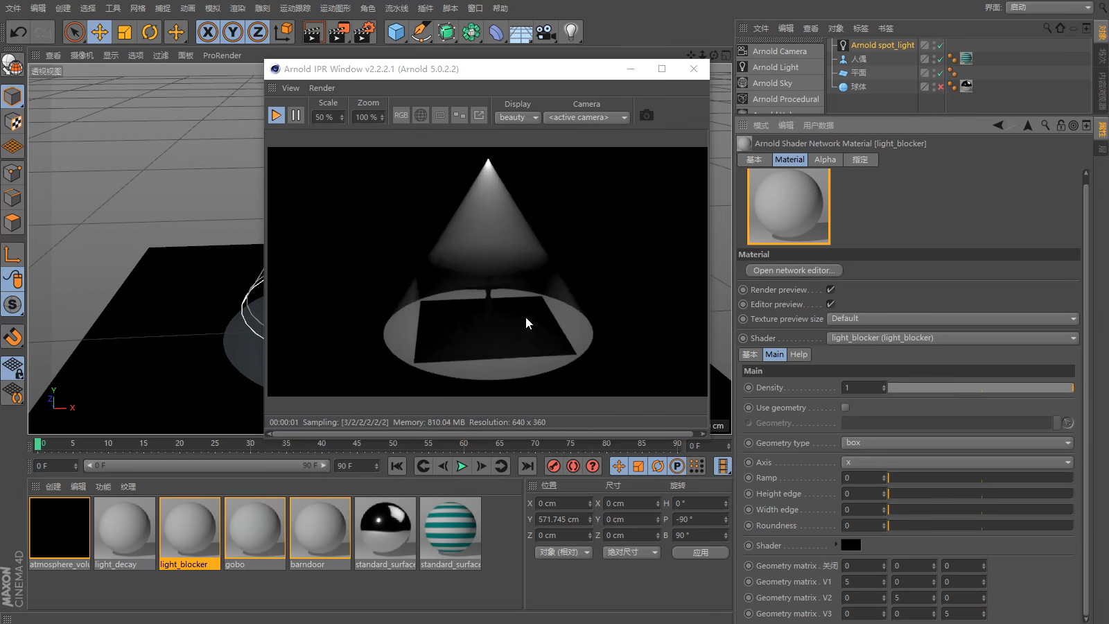Switch to the Alpha tab
Image resolution: width=1109 pixels, height=624 pixels.
pyautogui.click(x=825, y=159)
